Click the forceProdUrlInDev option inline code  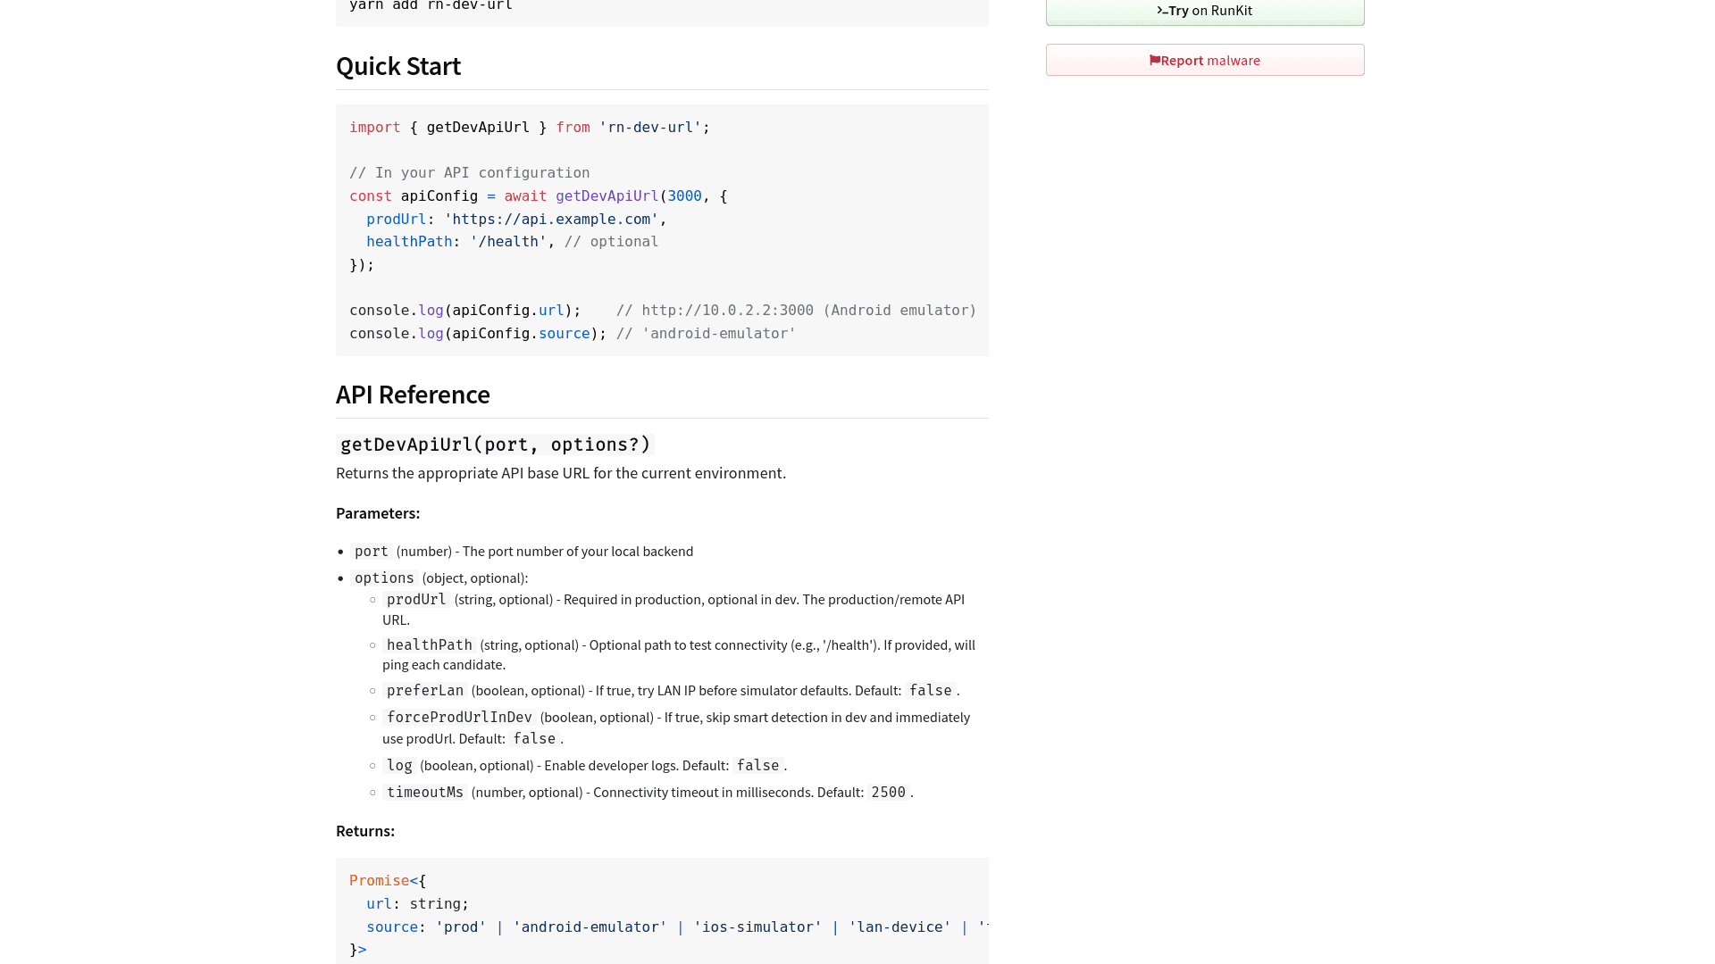tap(458, 717)
